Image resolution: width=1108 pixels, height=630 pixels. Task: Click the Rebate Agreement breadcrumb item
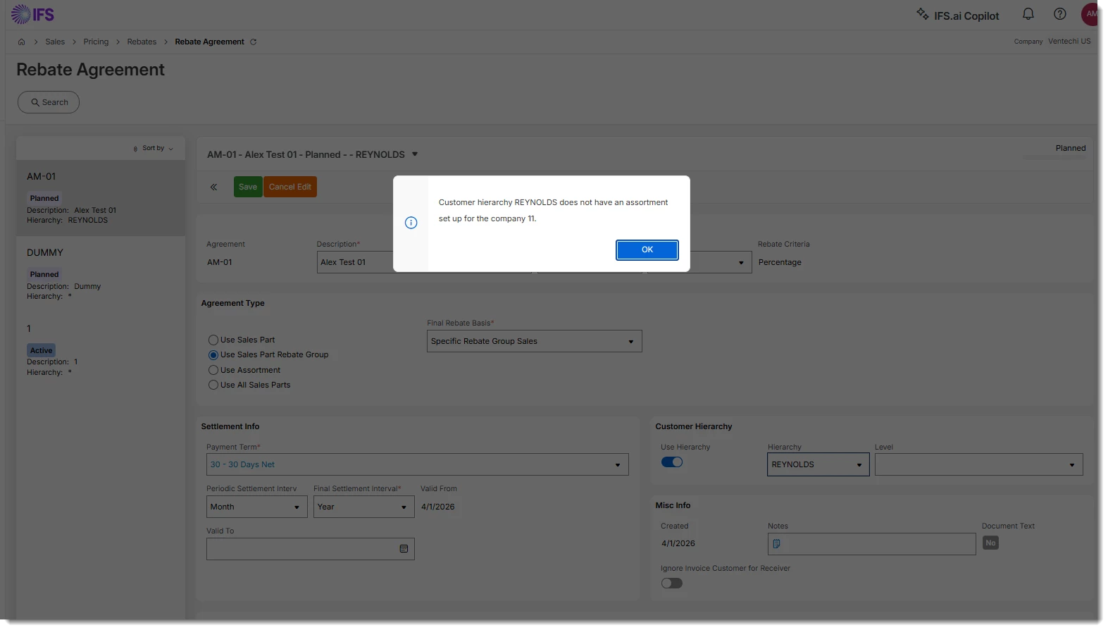209,42
